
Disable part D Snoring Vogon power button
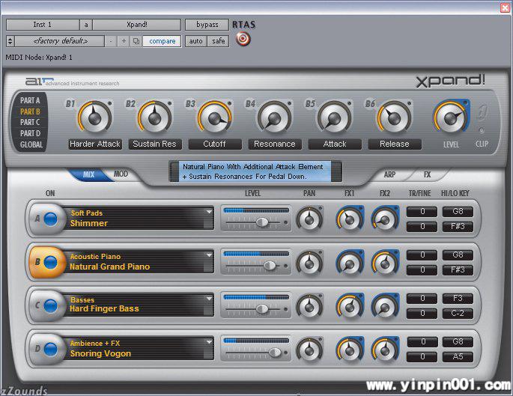click(x=51, y=349)
